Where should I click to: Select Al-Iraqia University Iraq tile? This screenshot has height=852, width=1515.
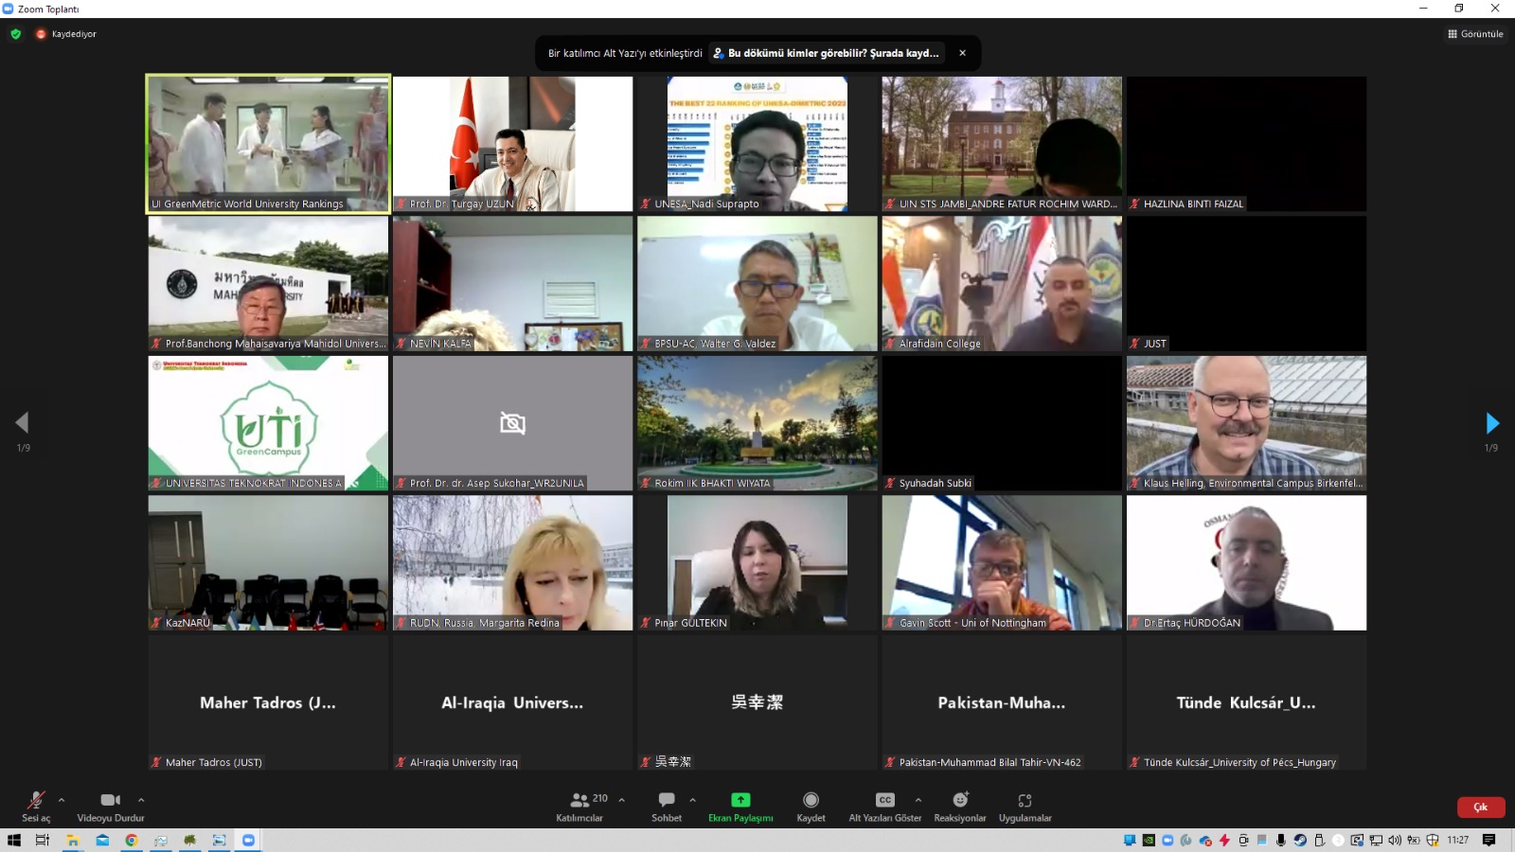(512, 702)
